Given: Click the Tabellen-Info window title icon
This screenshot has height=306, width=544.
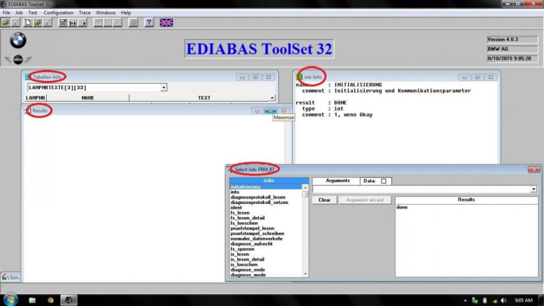Looking at the screenshot, I should click(28, 77).
